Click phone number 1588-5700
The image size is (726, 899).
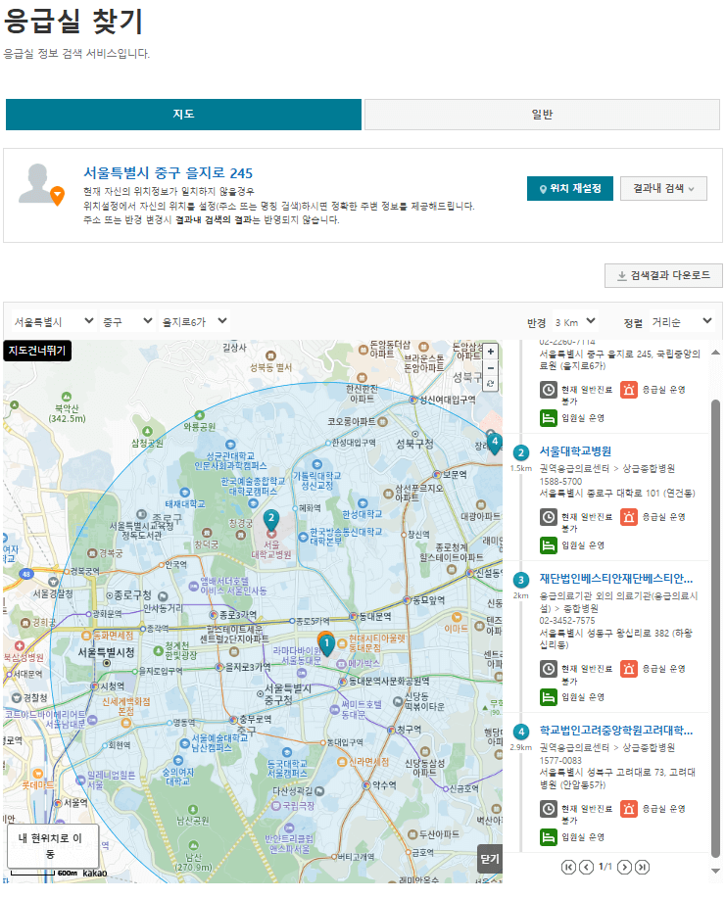pyautogui.click(x=560, y=482)
